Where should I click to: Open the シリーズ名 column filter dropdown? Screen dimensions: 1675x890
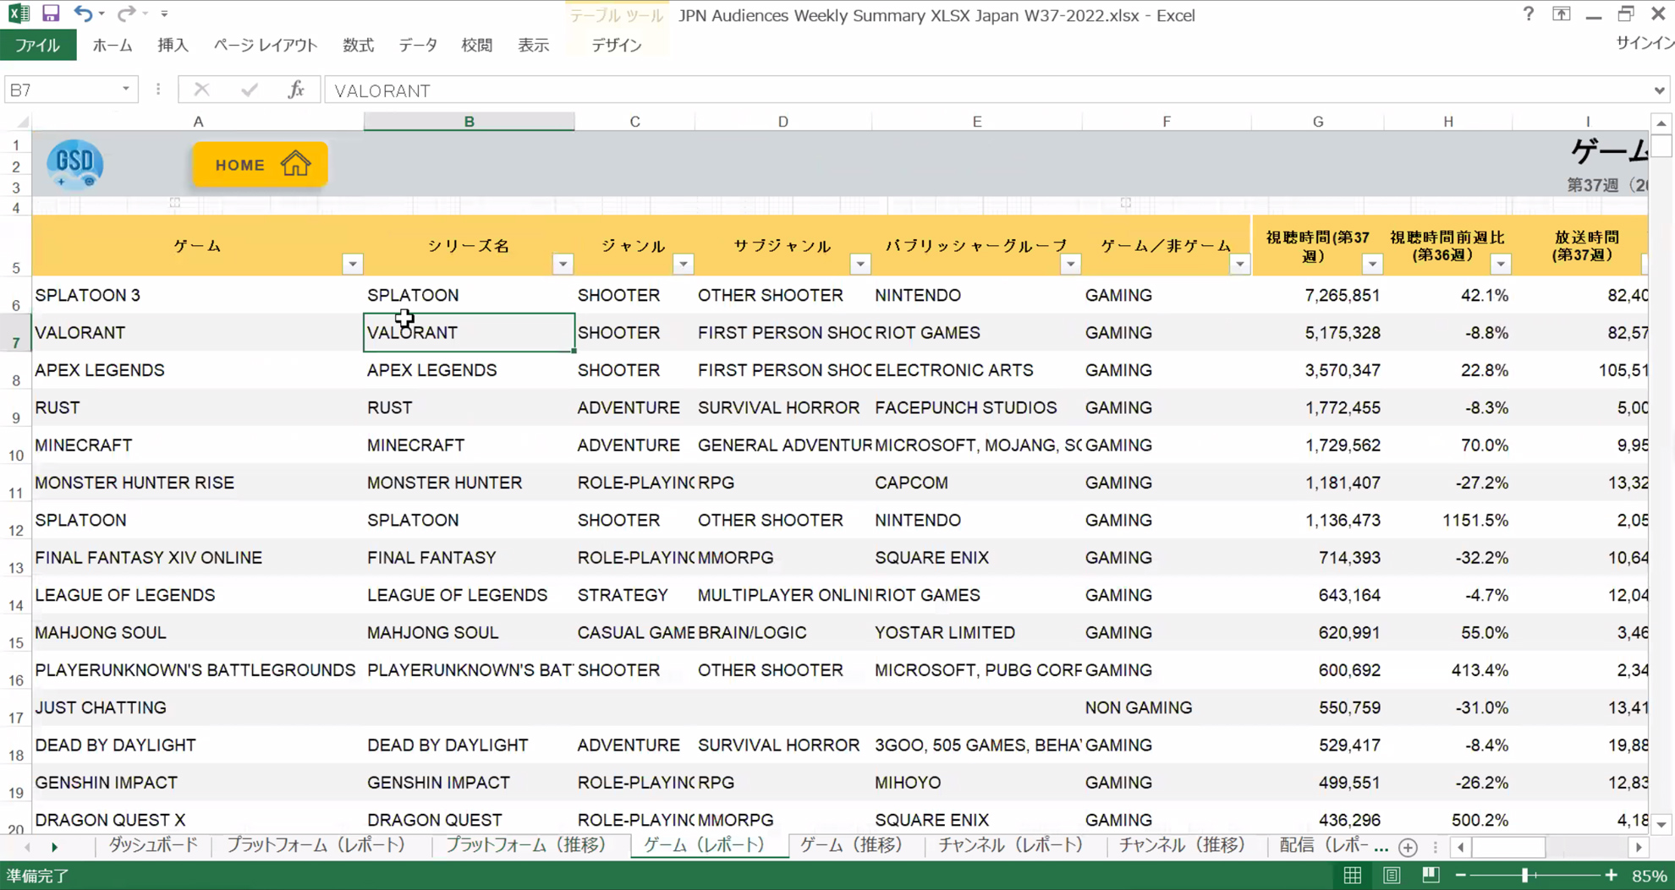point(563,265)
